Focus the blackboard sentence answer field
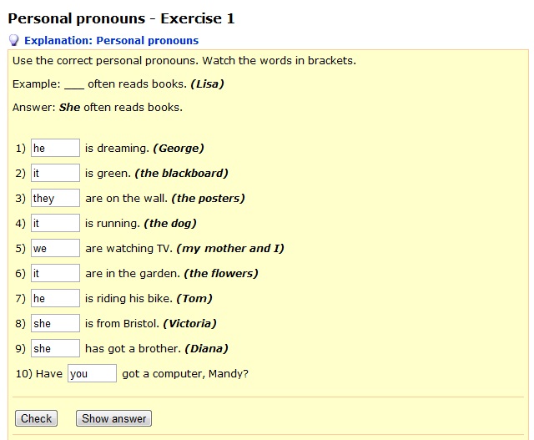 [56, 173]
